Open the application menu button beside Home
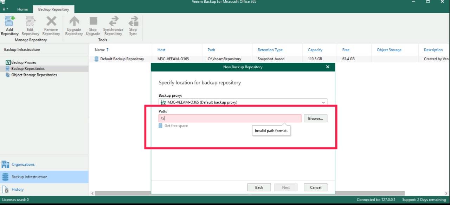Viewport: 450px width, 205px height. tap(5, 9)
